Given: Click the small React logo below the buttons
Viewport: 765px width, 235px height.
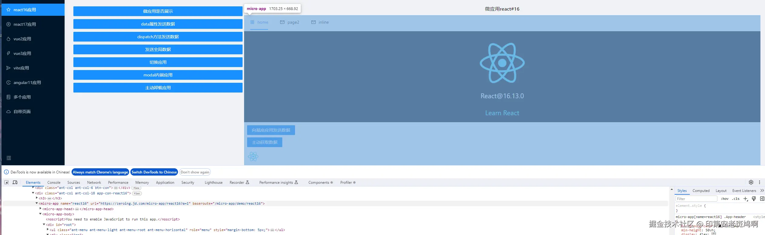Looking at the screenshot, I should 253,156.
